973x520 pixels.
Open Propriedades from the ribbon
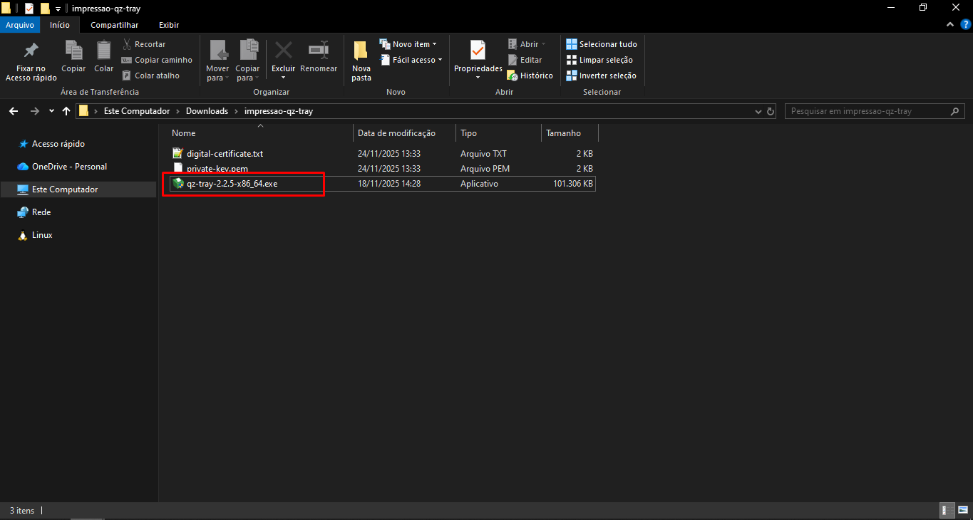click(478, 51)
